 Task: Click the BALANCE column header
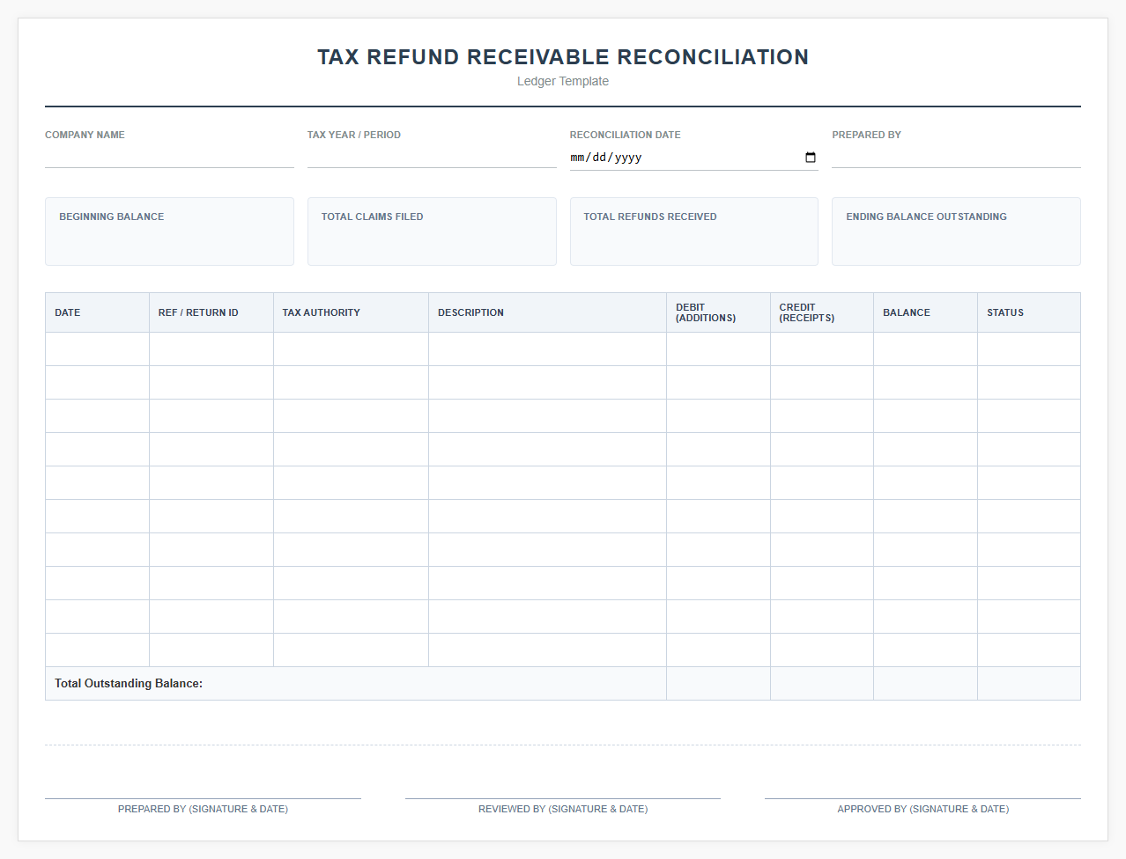click(925, 312)
